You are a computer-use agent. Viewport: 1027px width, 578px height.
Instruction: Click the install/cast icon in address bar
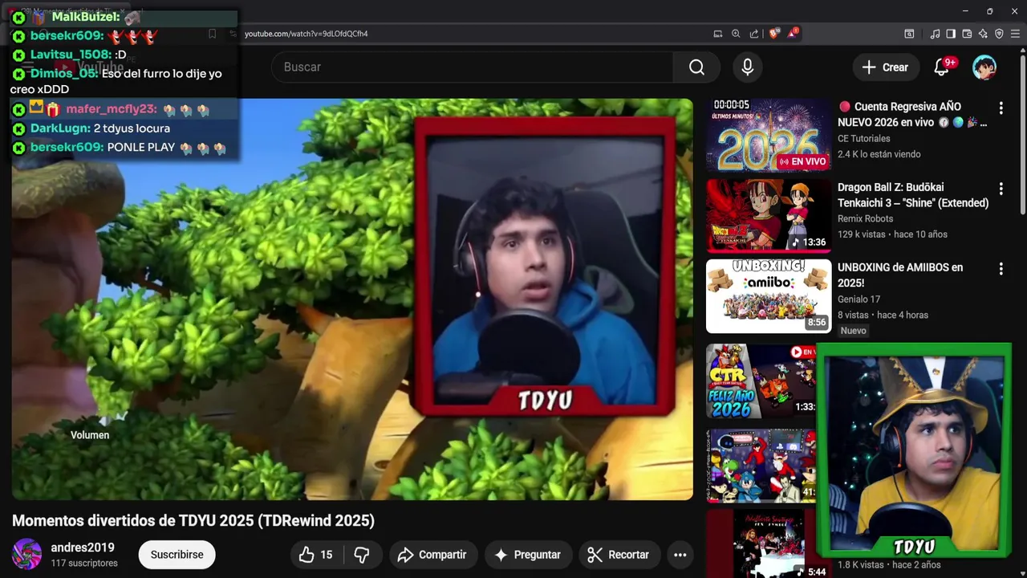click(718, 34)
